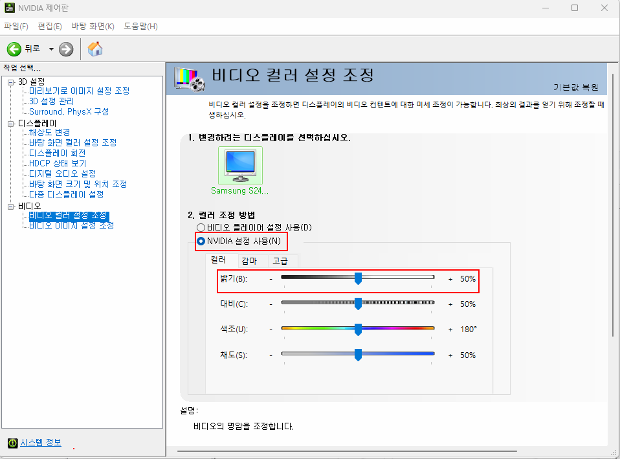Click the 색조 hue minus sign
The height and width of the screenshot is (459, 620).
[x=271, y=330]
